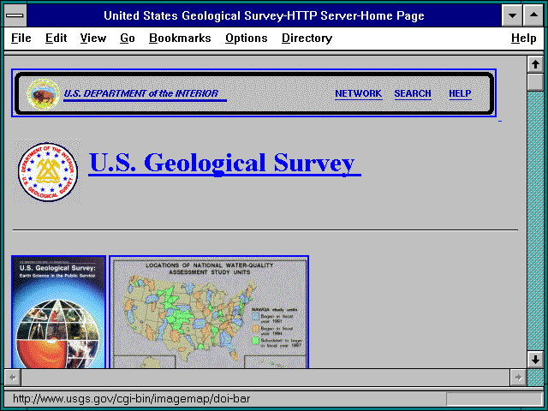
Task: Click the horizontal scrollbar left arrow
Action: coord(13,378)
